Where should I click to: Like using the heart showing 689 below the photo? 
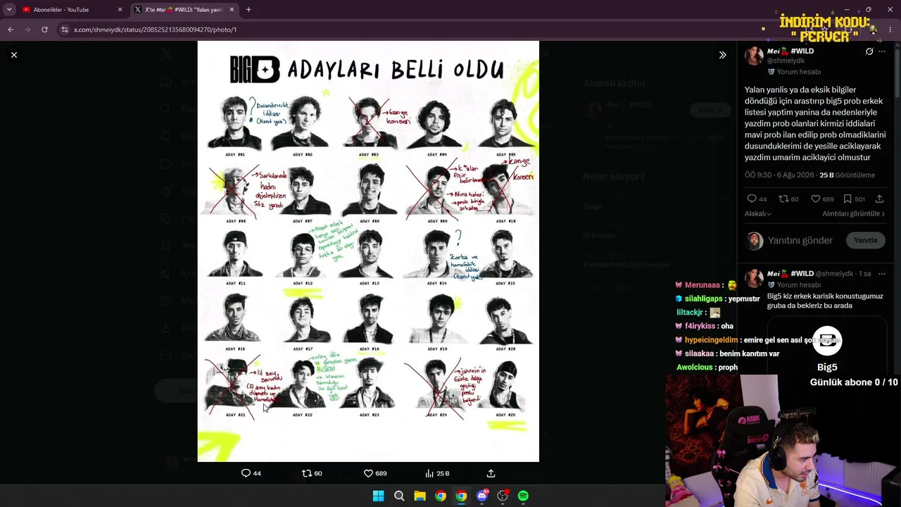coord(375,473)
